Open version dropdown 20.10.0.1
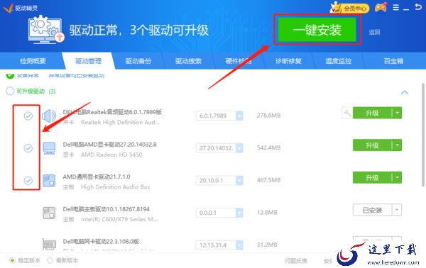 tap(239, 180)
